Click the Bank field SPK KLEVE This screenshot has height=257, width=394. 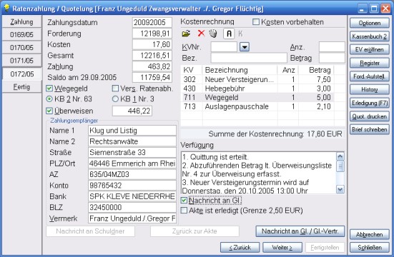[x=132, y=196]
